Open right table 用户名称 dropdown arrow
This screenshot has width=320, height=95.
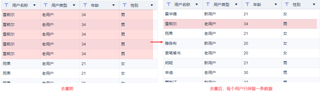(197, 4)
